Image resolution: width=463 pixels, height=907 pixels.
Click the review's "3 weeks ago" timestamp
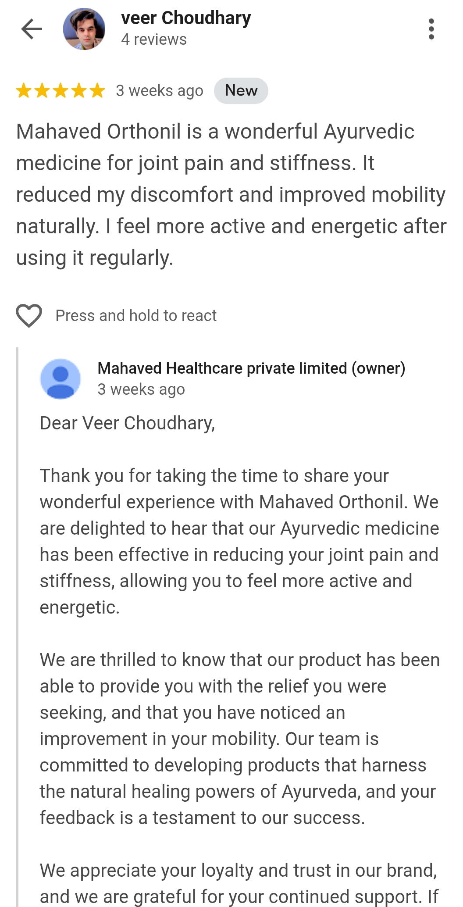(x=160, y=91)
